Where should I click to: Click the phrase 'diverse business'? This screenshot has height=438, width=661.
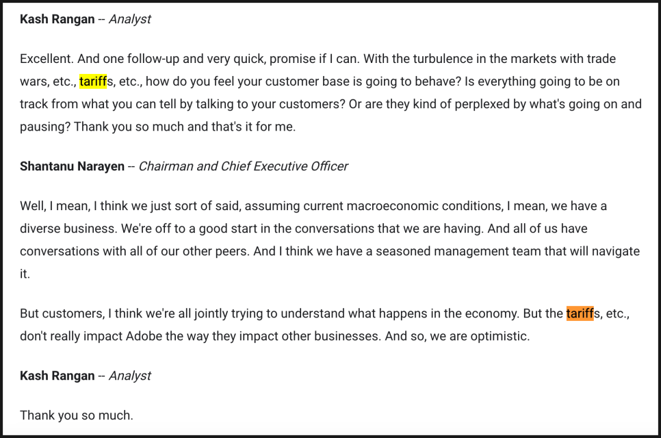(67, 229)
